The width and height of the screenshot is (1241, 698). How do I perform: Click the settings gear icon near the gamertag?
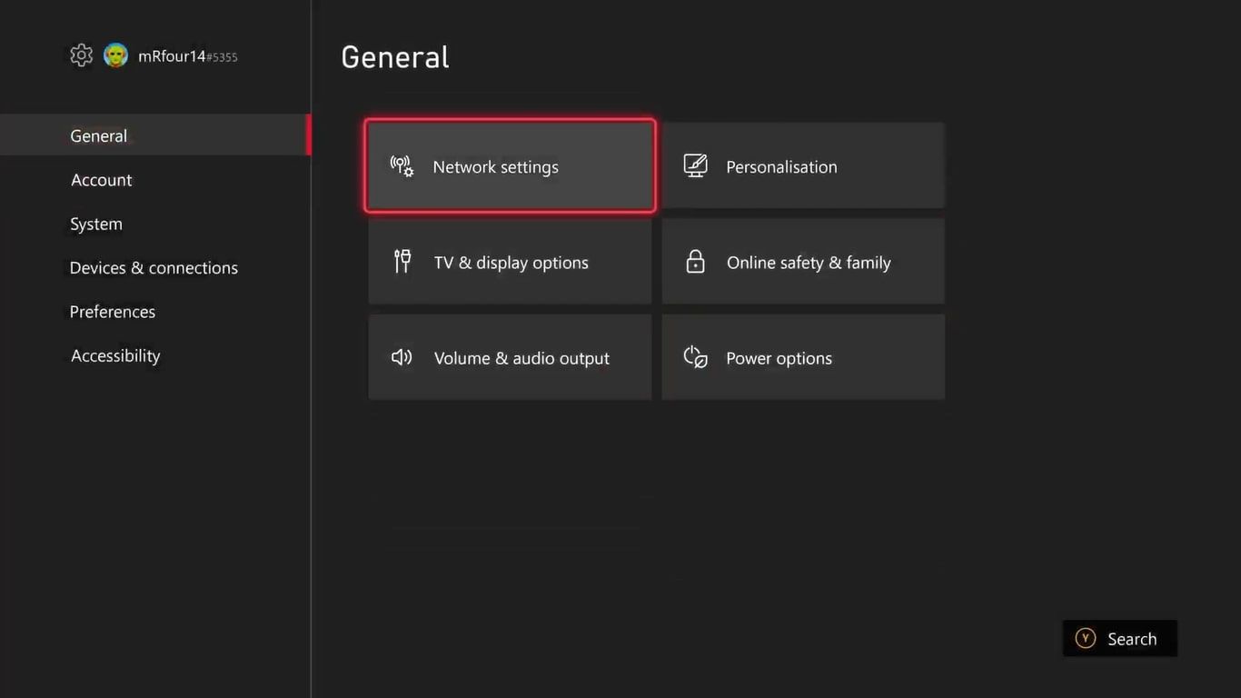pos(81,55)
